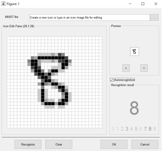Click the MATLAB icon in title bar
The width and height of the screenshot is (162, 151).
pyautogui.click(x=3, y=4)
